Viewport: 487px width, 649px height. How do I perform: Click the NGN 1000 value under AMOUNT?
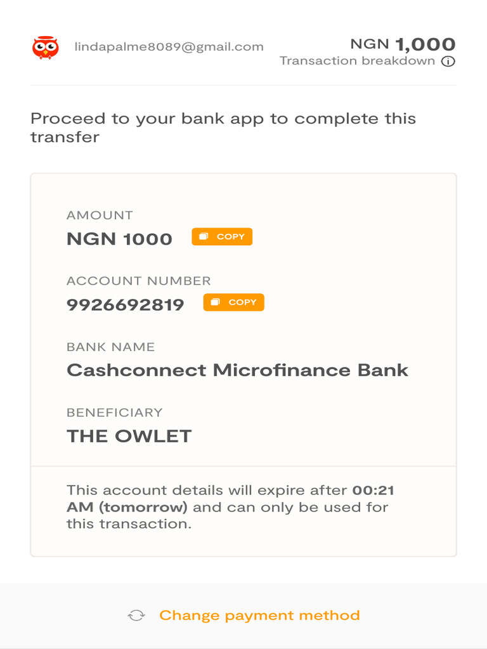pos(119,239)
